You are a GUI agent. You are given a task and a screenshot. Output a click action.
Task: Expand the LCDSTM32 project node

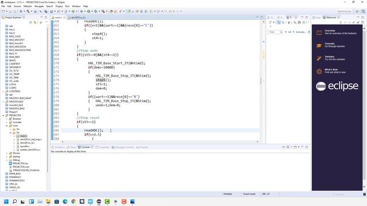point(3,92)
